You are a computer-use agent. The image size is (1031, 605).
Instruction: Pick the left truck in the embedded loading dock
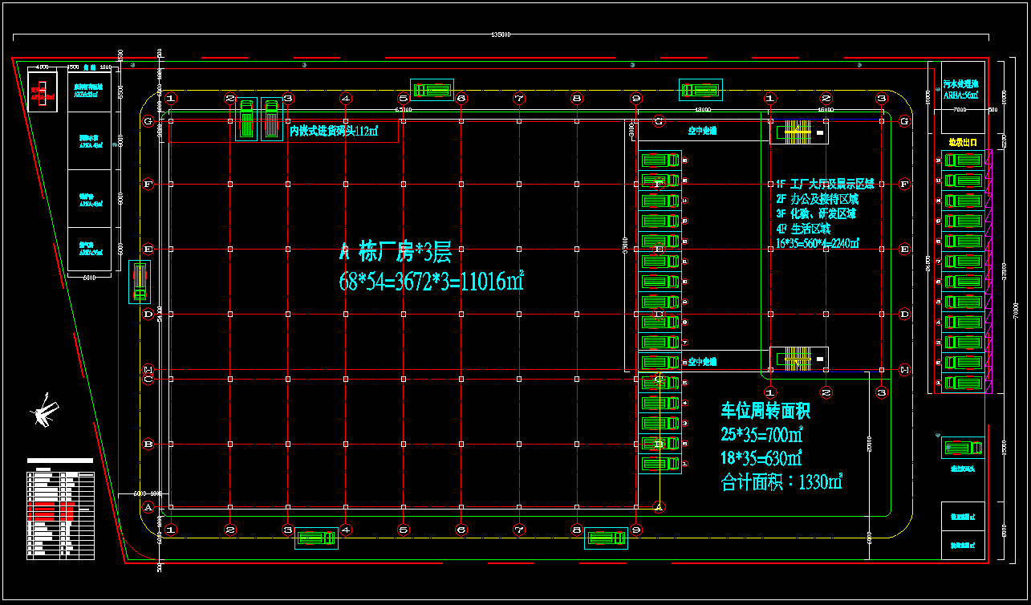pyautogui.click(x=246, y=120)
